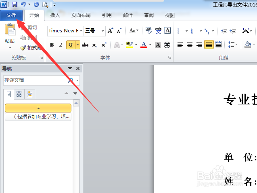Open the Undo history dropdown arrow

point(29,4)
